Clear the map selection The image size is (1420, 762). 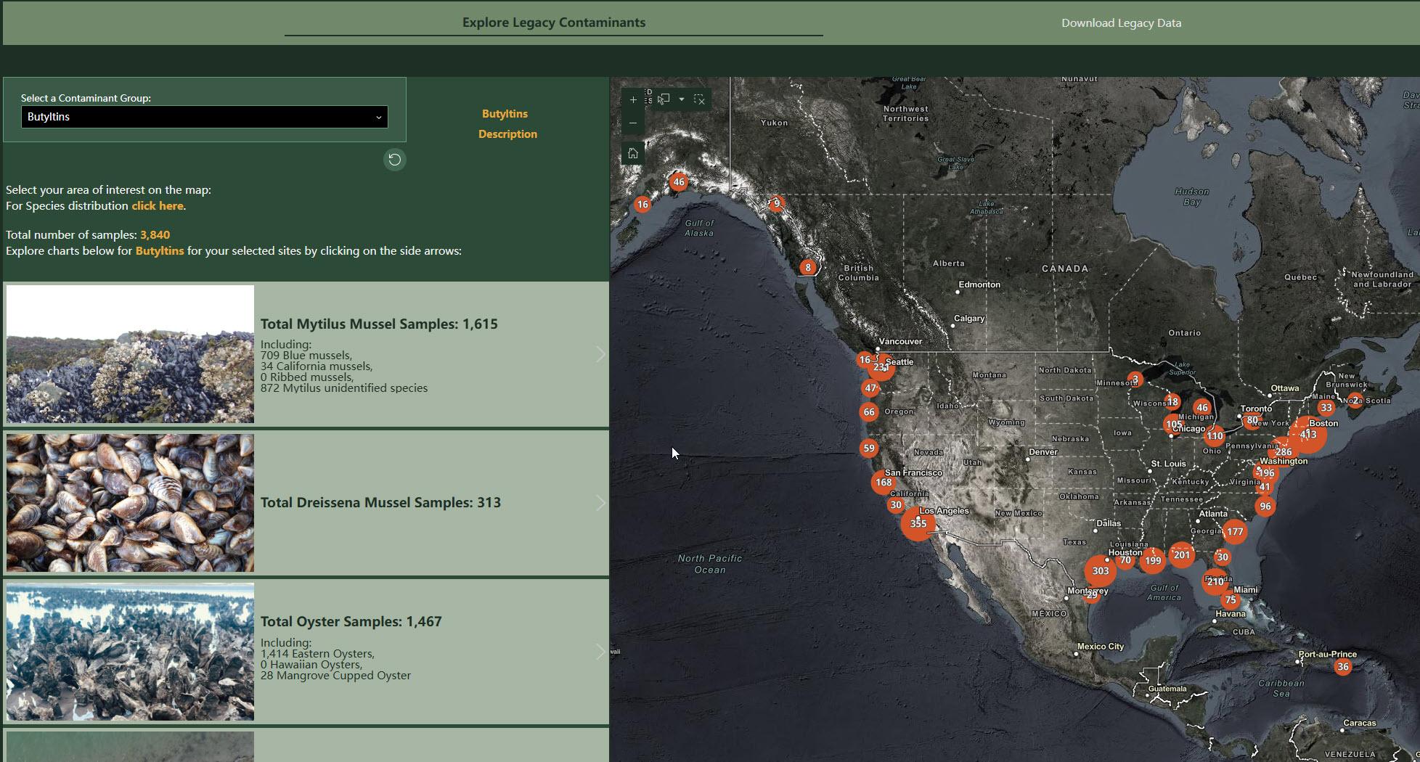pos(699,99)
